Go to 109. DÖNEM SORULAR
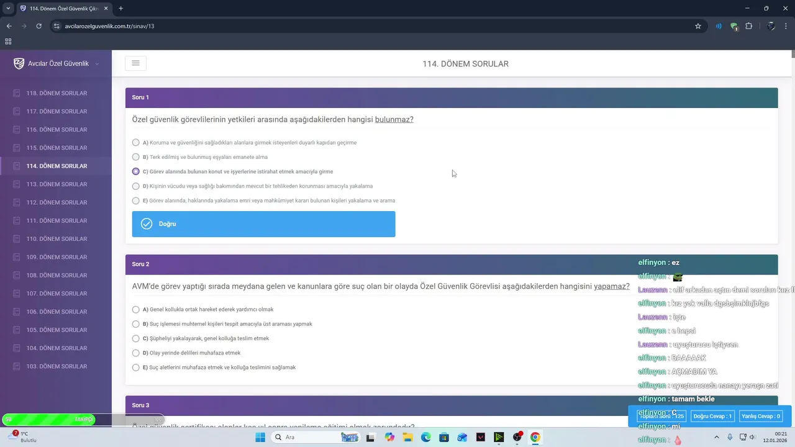795x447 pixels. coord(57,257)
